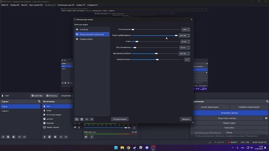Open the Коллекция сцен menu

(66, 5)
